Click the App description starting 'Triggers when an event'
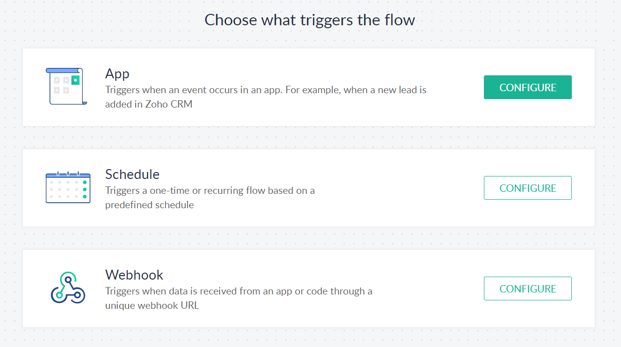 tap(266, 97)
